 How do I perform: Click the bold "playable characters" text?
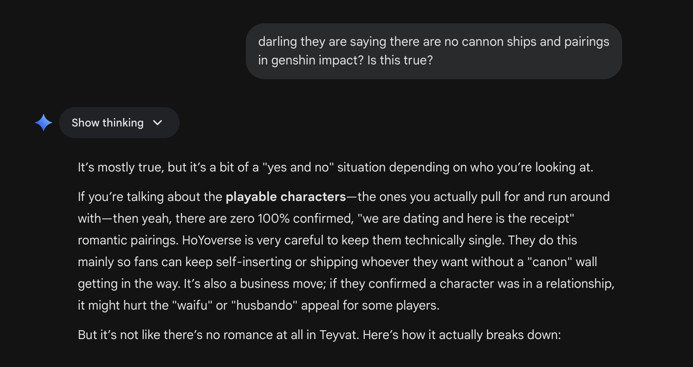click(x=286, y=197)
